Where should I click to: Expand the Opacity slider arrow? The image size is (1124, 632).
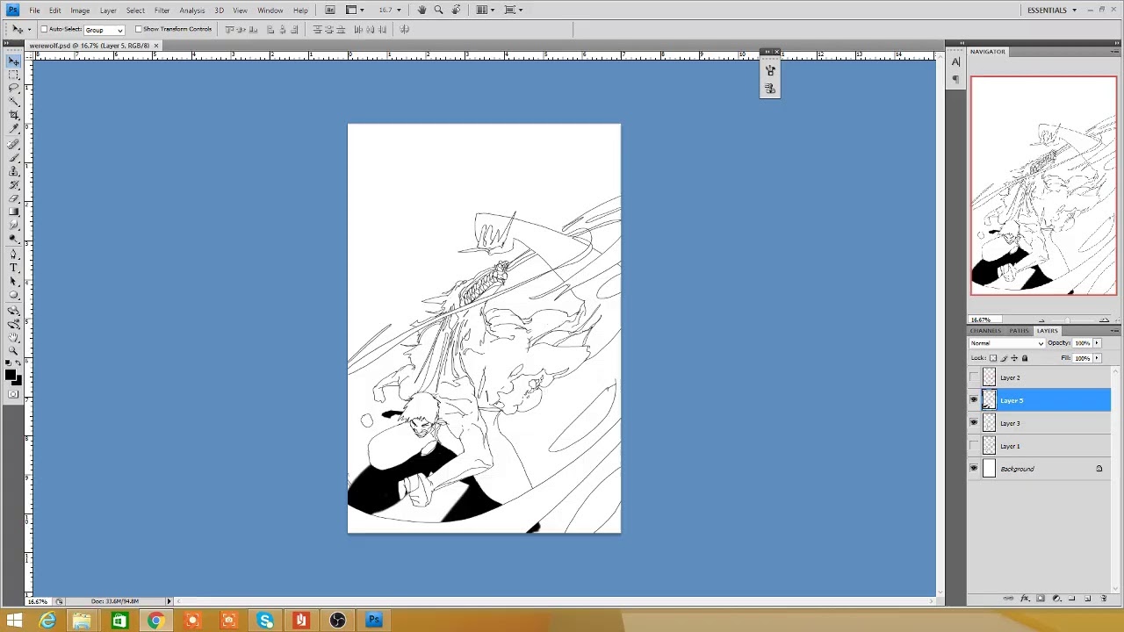(1097, 343)
